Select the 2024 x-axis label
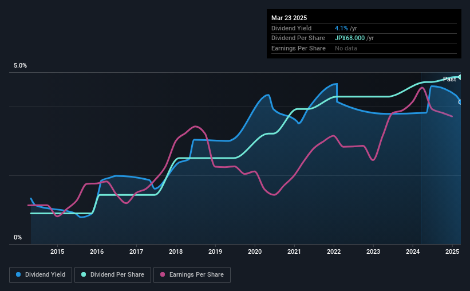 click(x=413, y=251)
